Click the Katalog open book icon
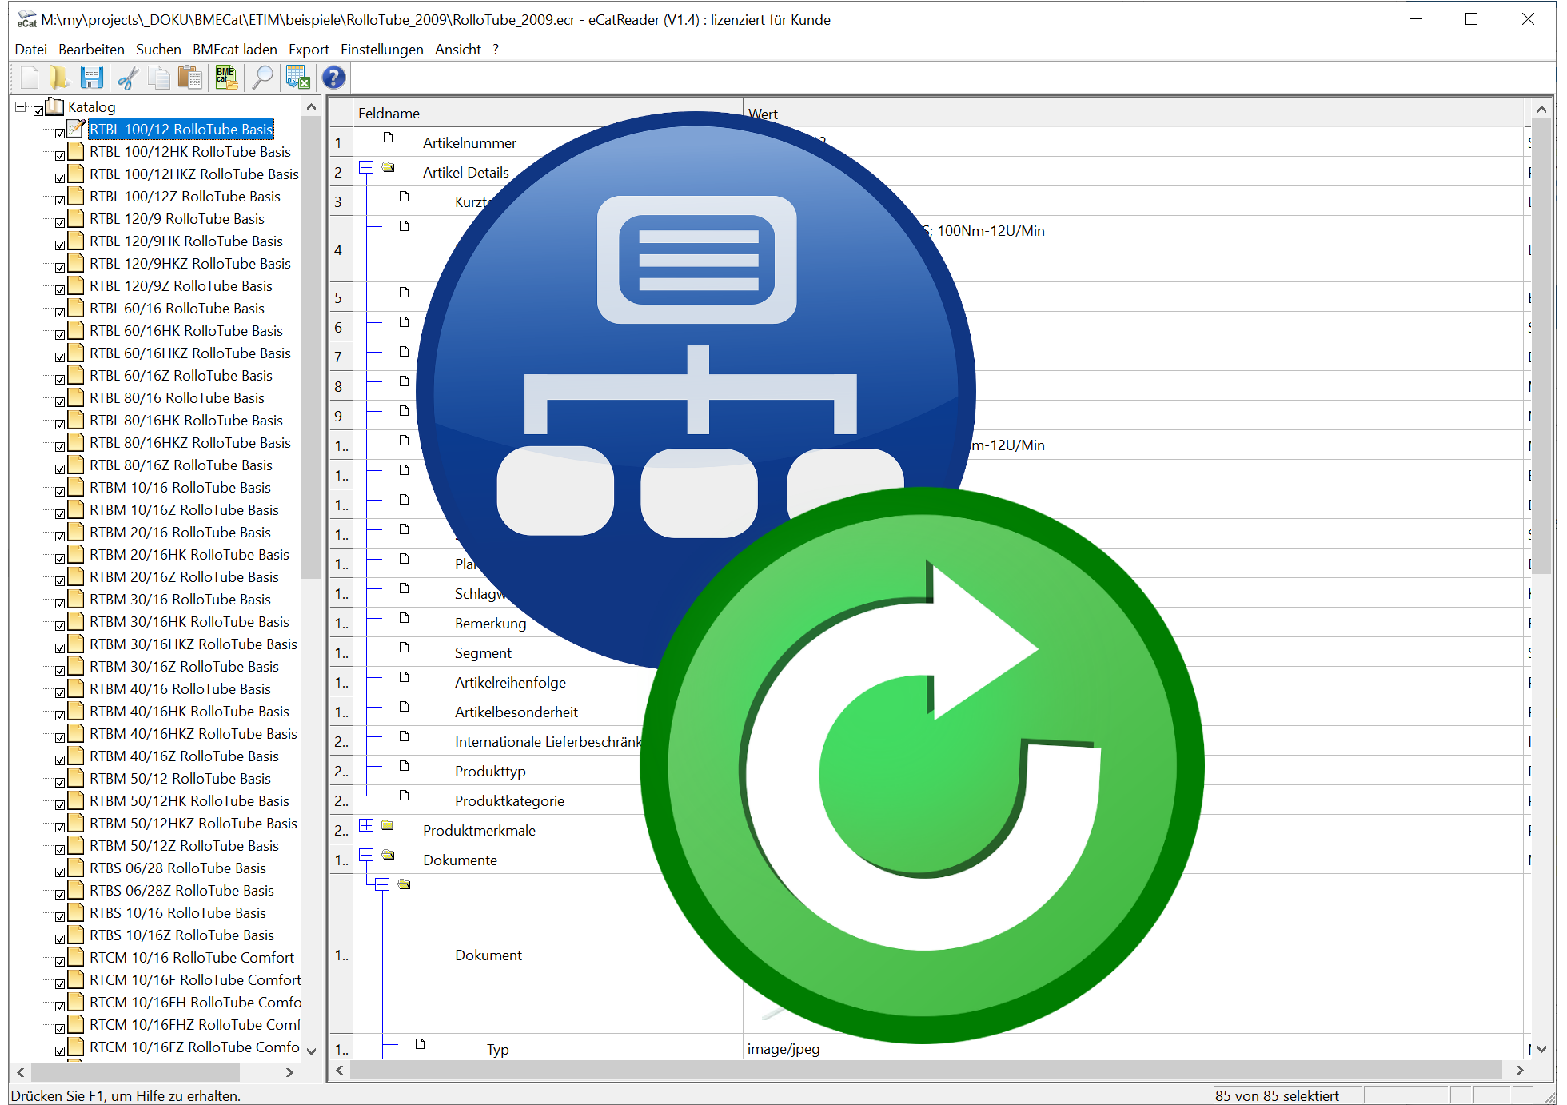The height and width of the screenshot is (1105, 1567). (54, 106)
